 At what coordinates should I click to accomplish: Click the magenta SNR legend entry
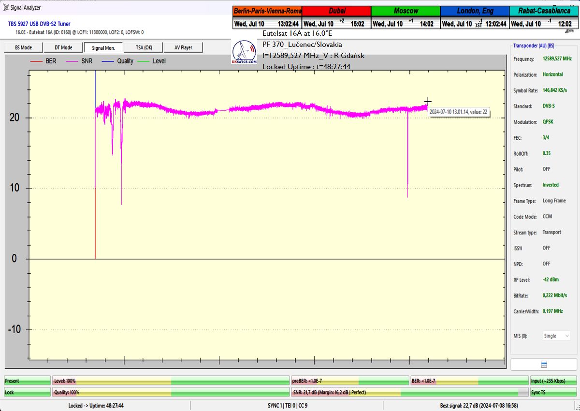click(80, 61)
